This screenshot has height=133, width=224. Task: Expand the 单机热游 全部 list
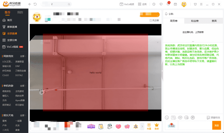pos(23,86)
